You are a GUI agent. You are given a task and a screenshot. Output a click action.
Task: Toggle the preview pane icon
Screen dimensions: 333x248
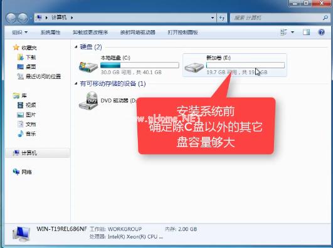[x=306, y=32]
